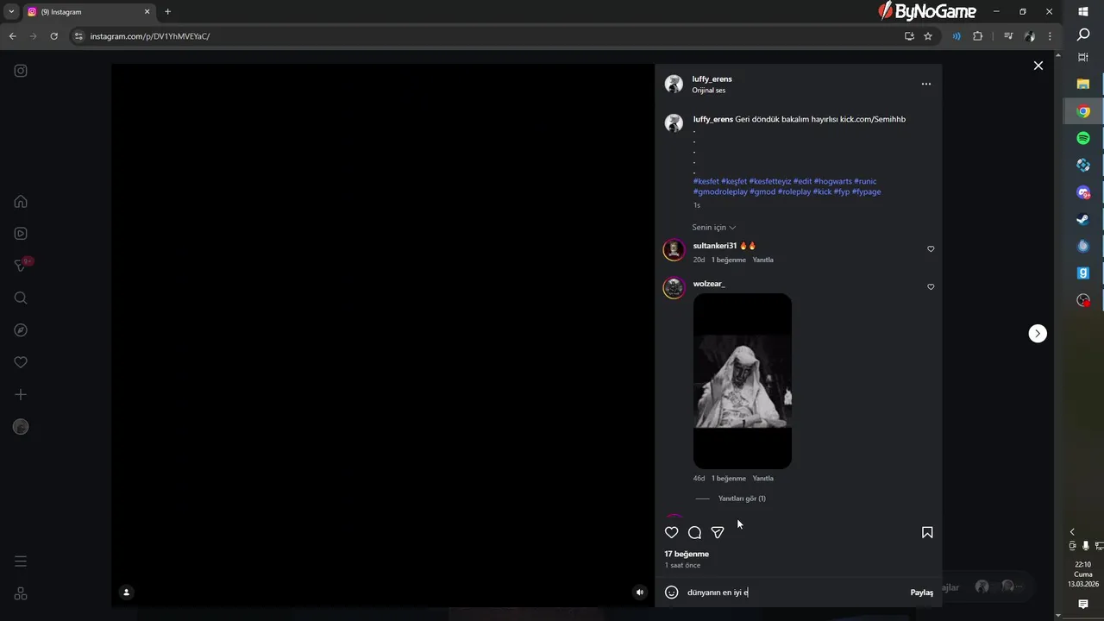View '17 beğenme' likes list

[687, 554]
